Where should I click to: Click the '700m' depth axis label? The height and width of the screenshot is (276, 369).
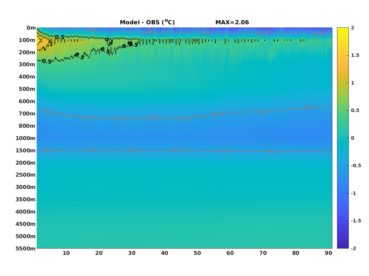[x=27, y=114]
